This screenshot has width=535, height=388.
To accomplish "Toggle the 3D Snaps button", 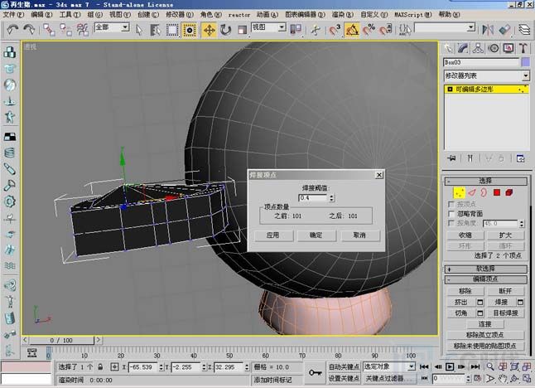I will [x=335, y=30].
